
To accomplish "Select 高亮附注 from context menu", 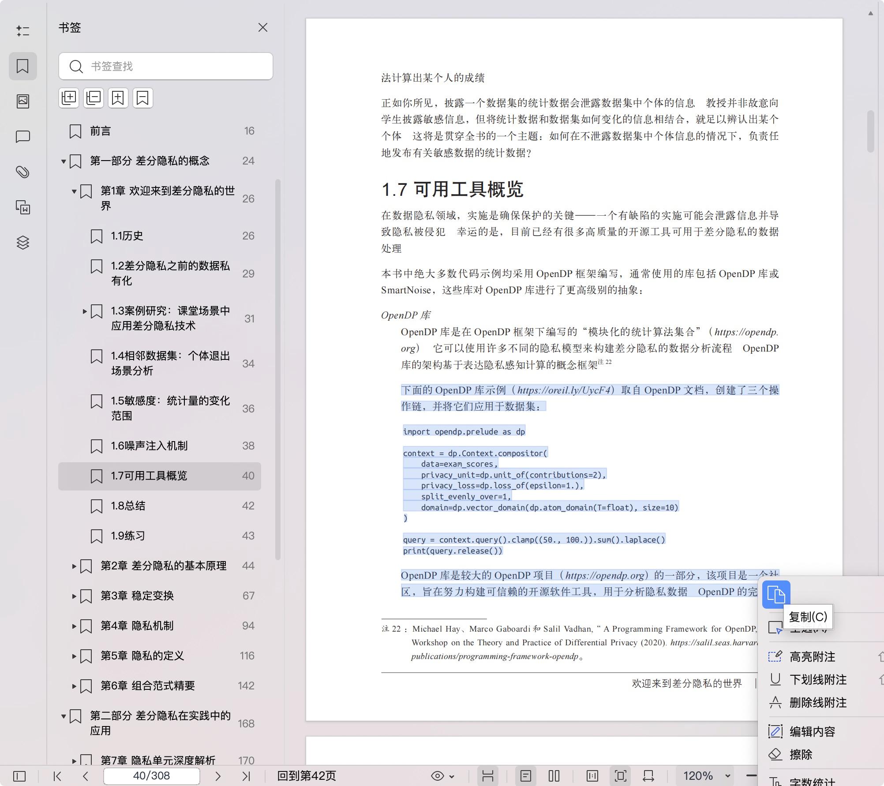I will (x=812, y=657).
